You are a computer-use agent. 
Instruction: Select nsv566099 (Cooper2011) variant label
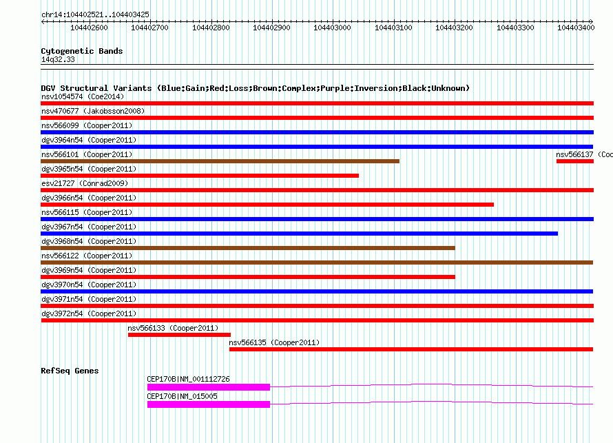[87, 125]
